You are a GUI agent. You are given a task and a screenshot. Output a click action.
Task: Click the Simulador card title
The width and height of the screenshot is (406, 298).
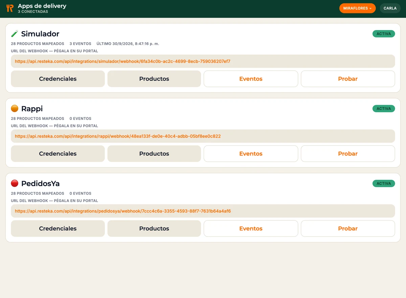coord(40,34)
